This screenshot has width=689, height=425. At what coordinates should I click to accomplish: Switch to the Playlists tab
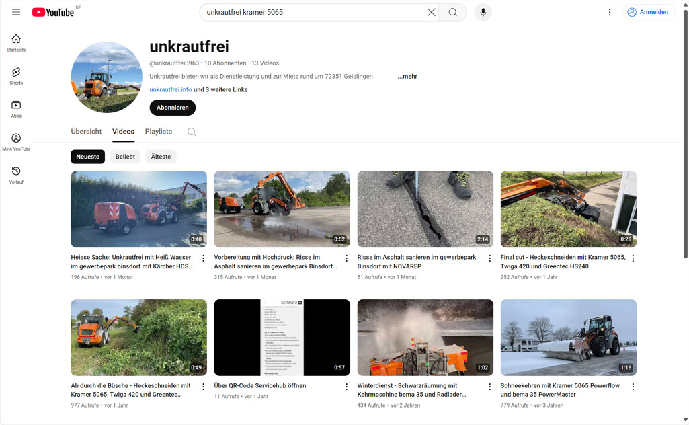point(158,131)
